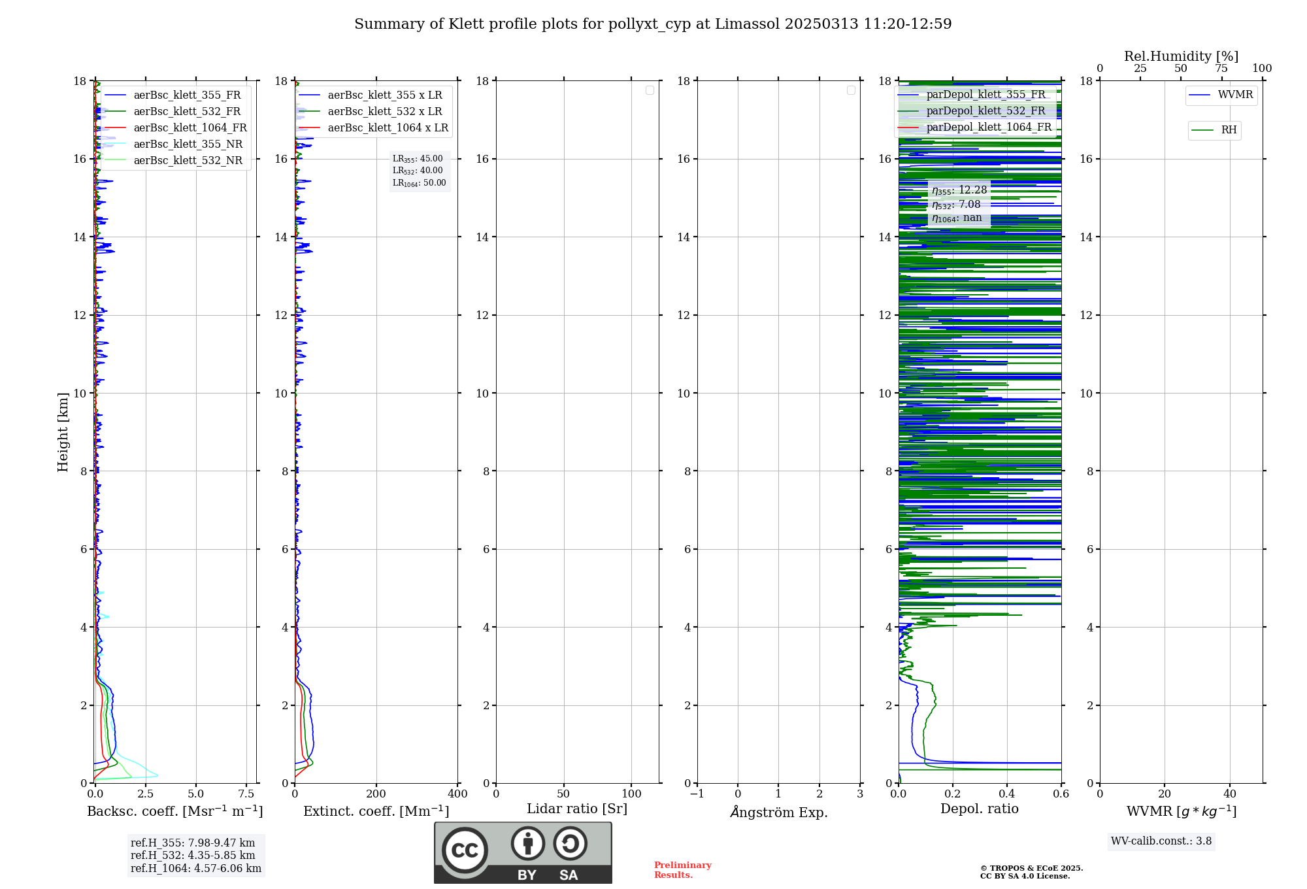1307x889 pixels.
Task: Click the 'WVMR [g*kg⁻¹]' axis label
Action: [1182, 812]
